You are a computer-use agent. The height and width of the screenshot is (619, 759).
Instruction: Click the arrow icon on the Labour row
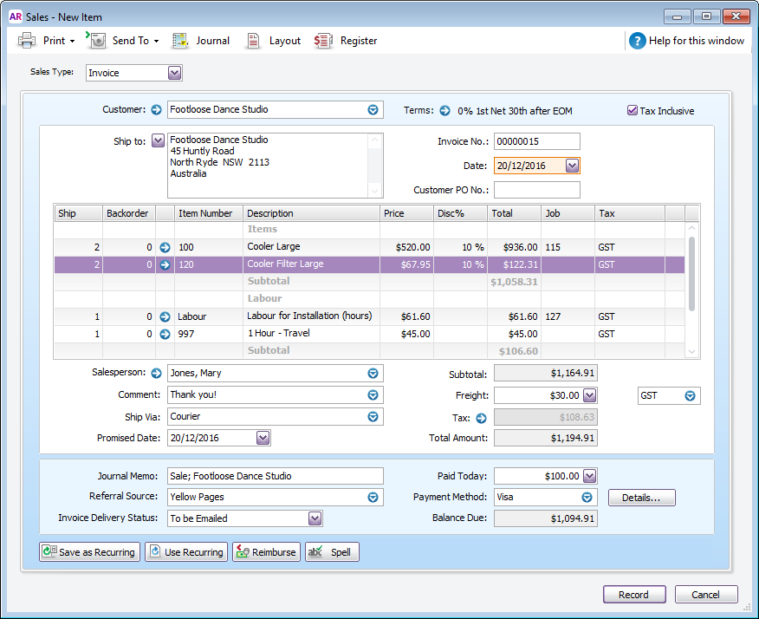tap(165, 316)
